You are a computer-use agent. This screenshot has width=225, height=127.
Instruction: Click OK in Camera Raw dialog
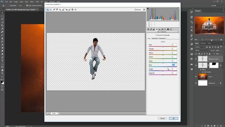click(173, 119)
